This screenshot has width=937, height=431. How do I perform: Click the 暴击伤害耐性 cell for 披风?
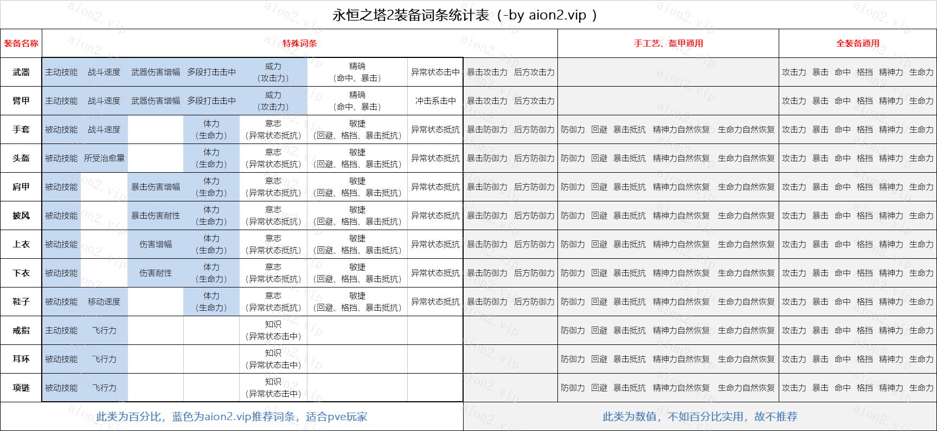pos(156,216)
